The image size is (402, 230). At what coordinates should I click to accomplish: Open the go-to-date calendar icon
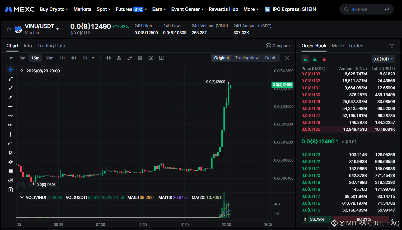tap(161, 58)
